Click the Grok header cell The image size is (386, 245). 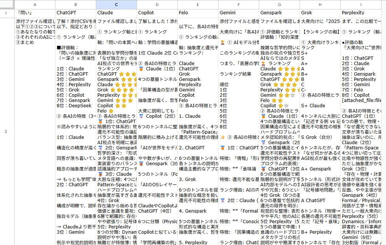point(320,13)
